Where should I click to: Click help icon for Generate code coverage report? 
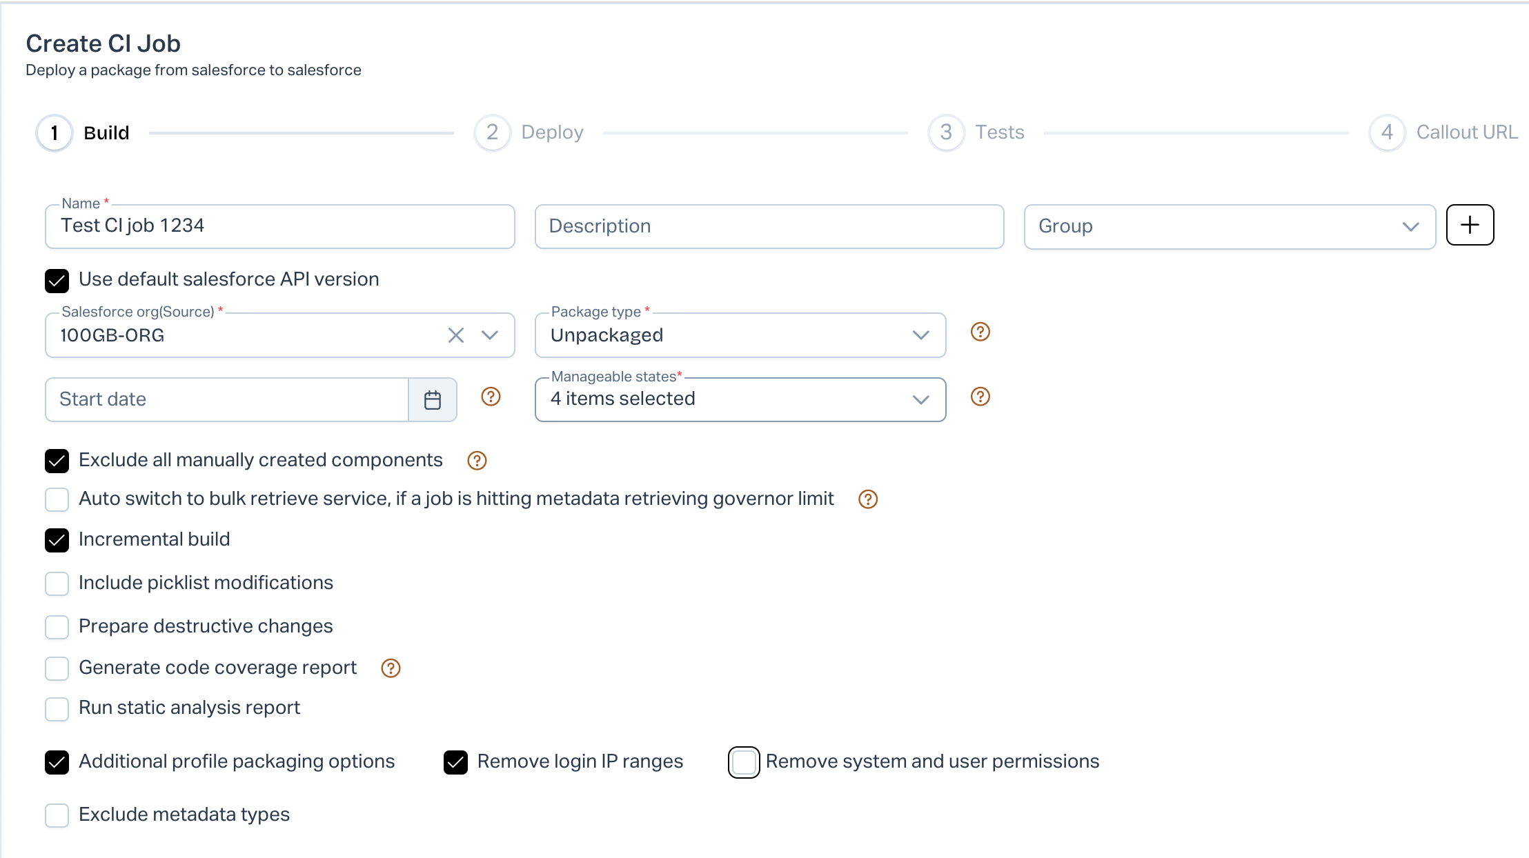391,668
